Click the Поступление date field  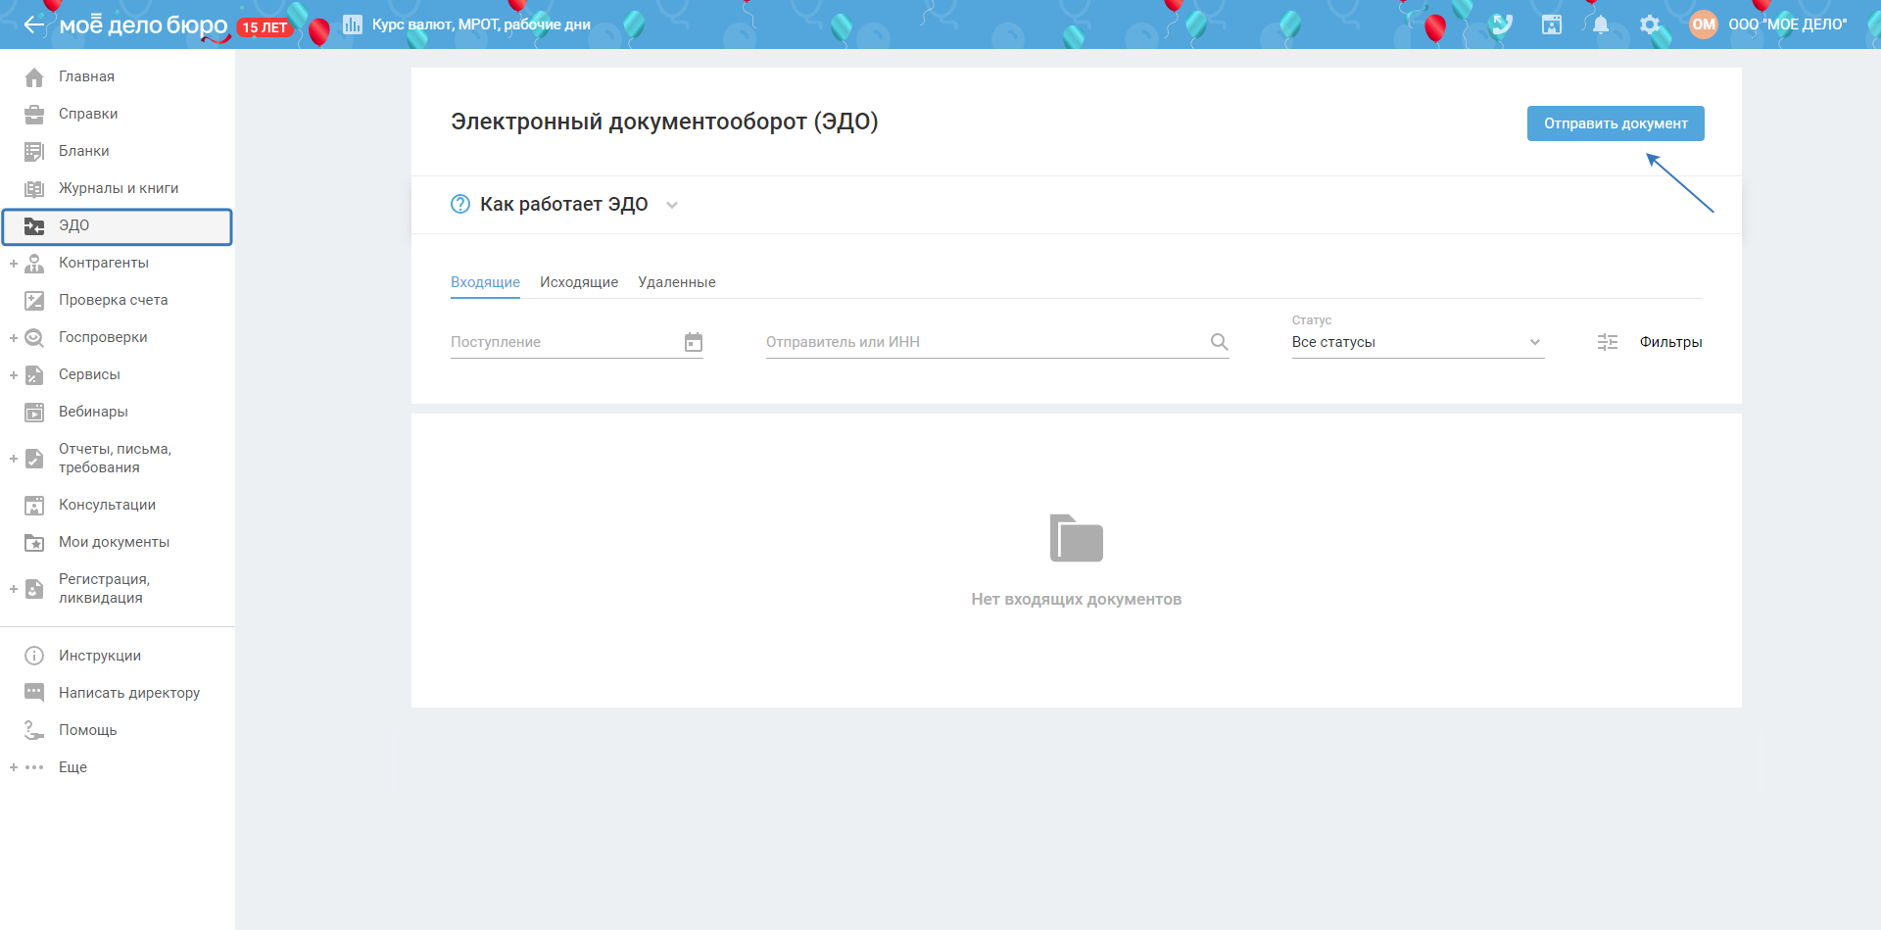click(x=577, y=342)
